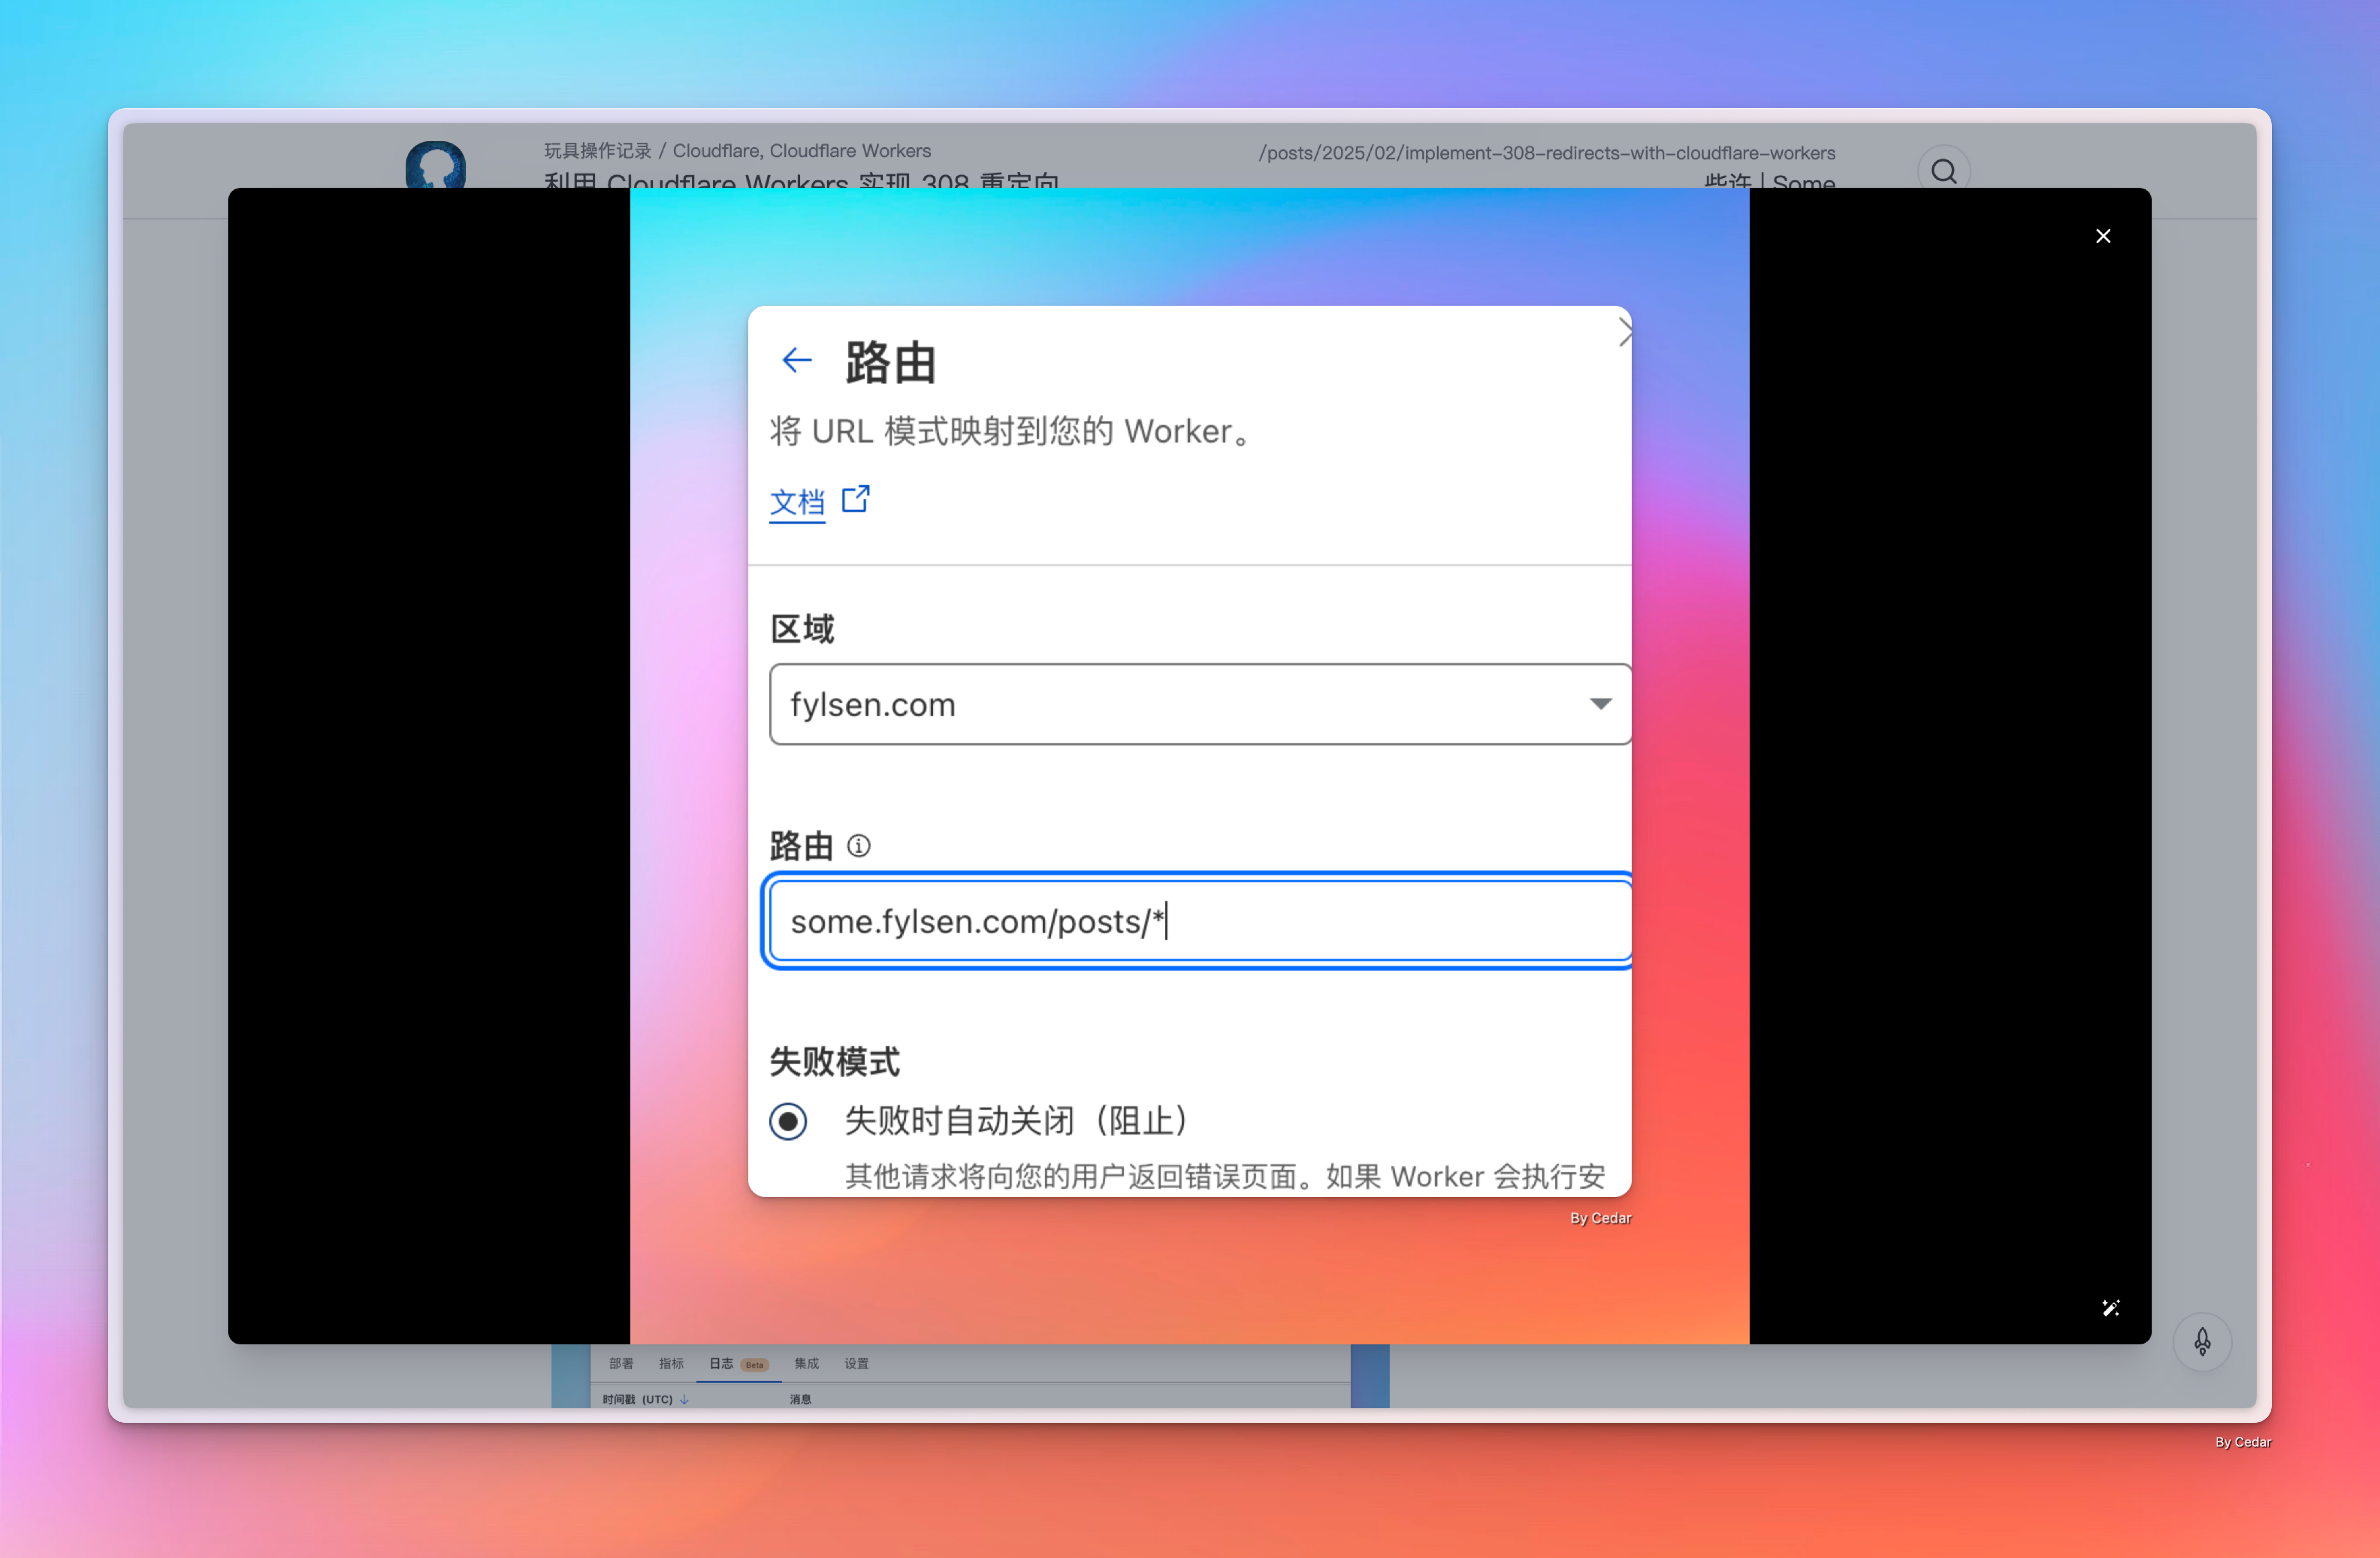Click the 路由 dialog heading

(890, 362)
